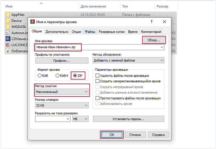Viewport: 216px width, 149px height.
Task: Click the IMGDATA folder icon
Action: pos(8,27)
